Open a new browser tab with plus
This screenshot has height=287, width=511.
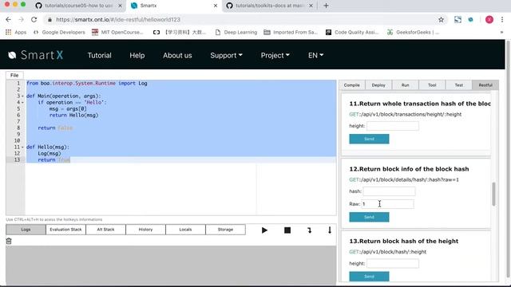coord(326,6)
